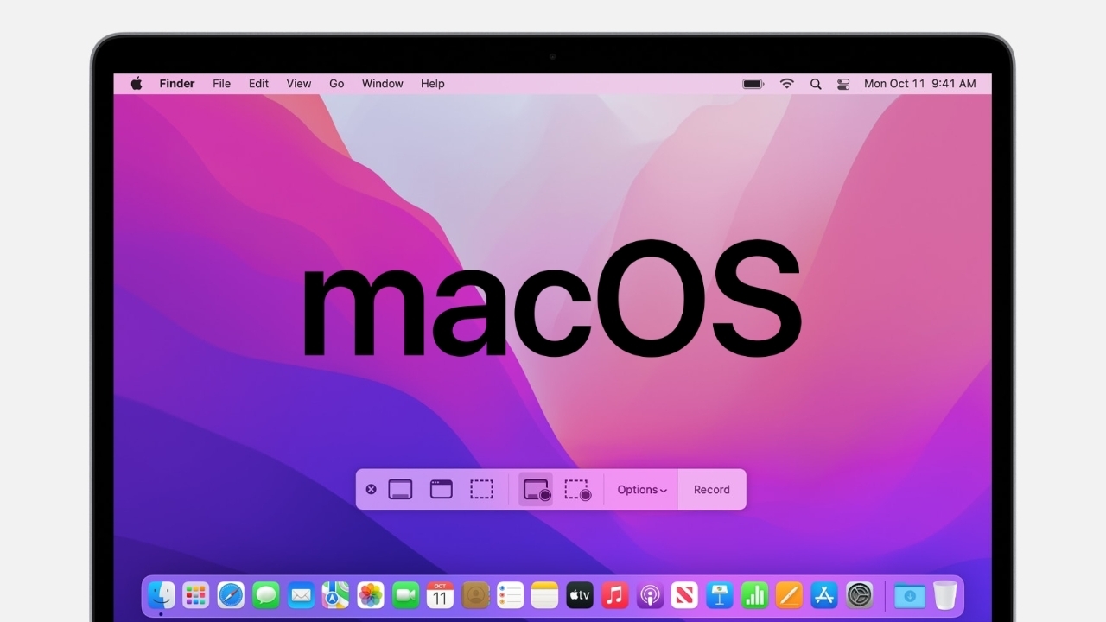
Task: Open Safari from the Dock
Action: 231,595
